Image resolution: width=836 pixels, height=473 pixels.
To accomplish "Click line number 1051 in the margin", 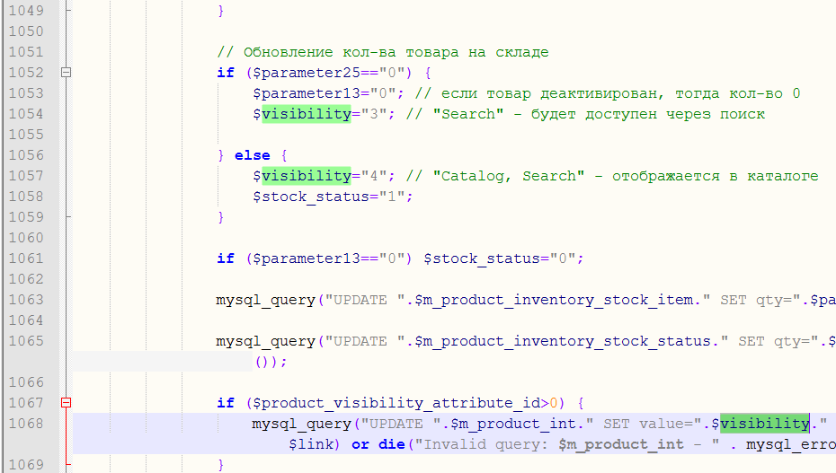I will coord(25,52).
